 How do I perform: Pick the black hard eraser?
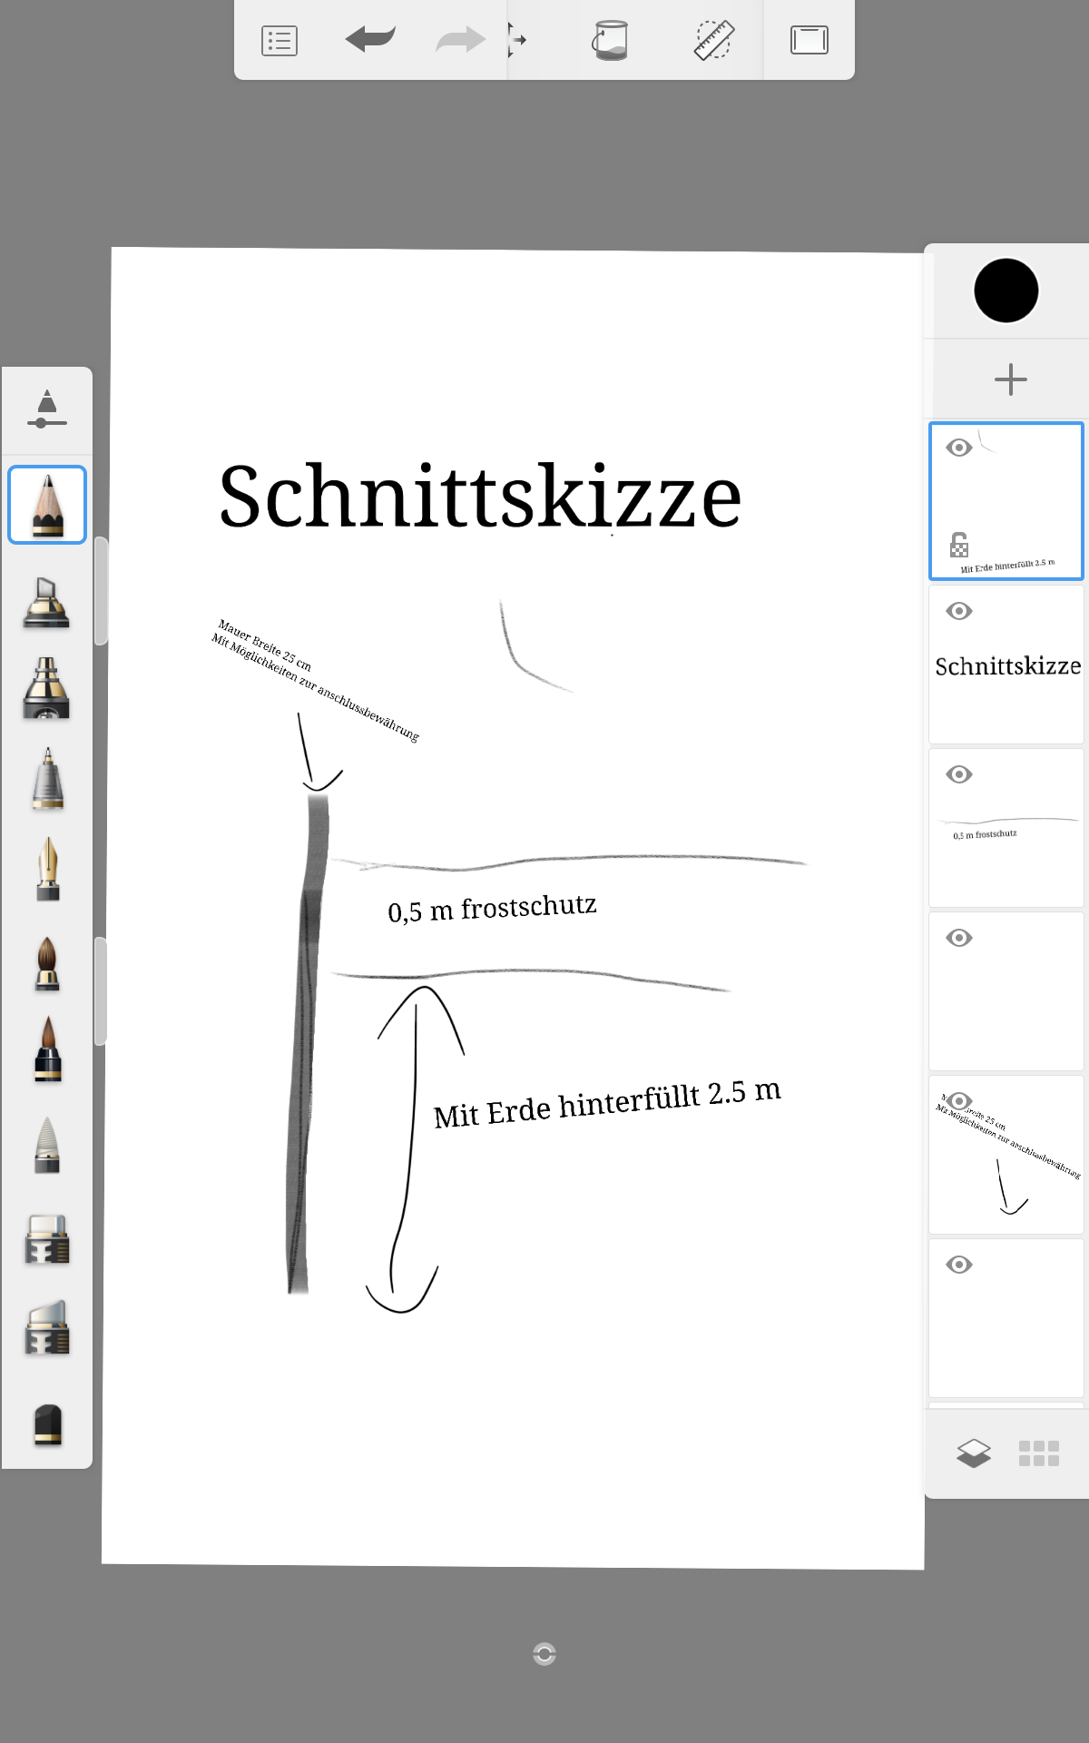point(47,1423)
